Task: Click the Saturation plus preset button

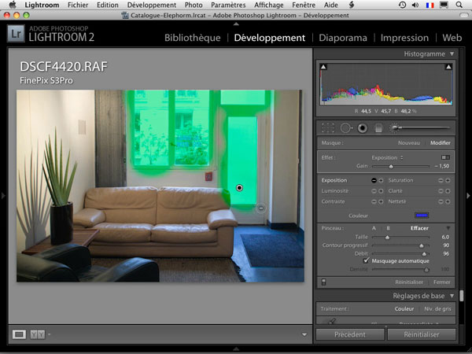Action: (448, 180)
